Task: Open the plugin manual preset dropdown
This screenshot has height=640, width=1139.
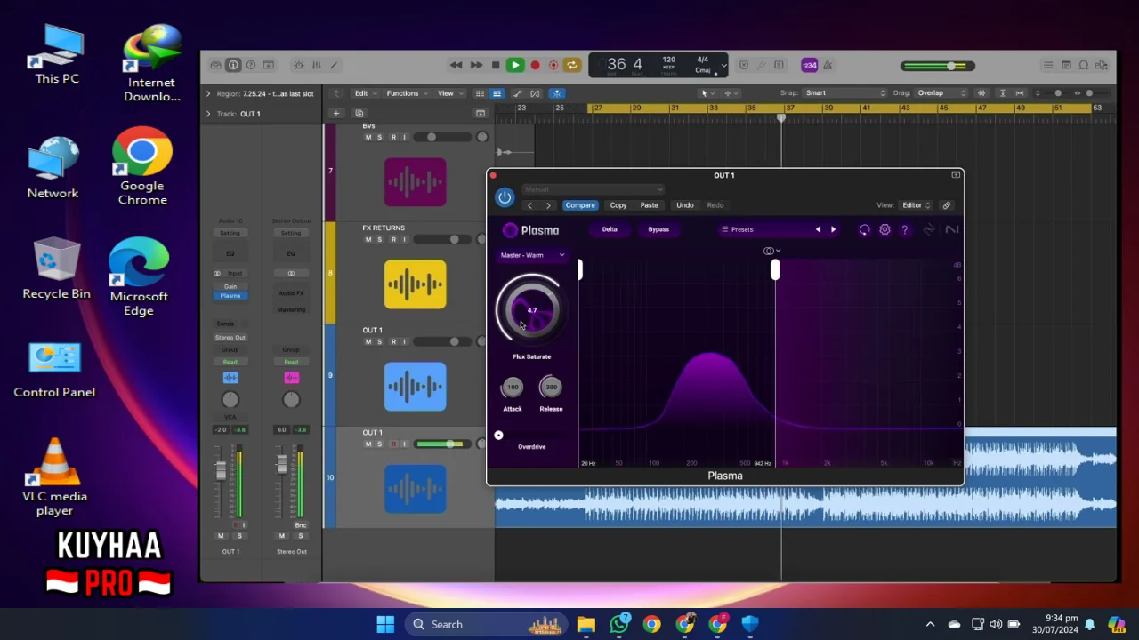Action: 593,189
